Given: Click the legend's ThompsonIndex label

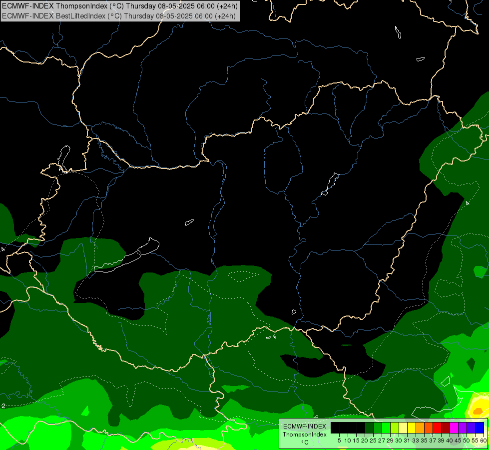Looking at the screenshot, I should coord(304,434).
